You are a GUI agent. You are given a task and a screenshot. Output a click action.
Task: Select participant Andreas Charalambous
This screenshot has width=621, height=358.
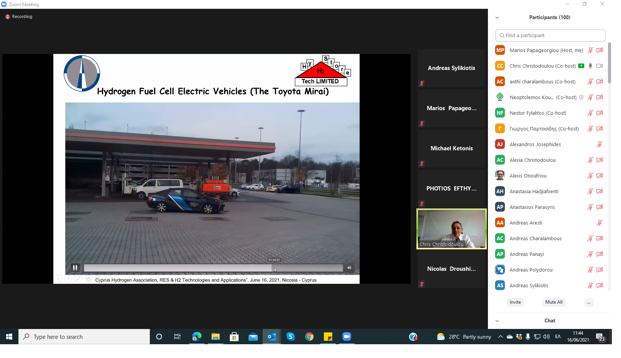[x=549, y=238]
